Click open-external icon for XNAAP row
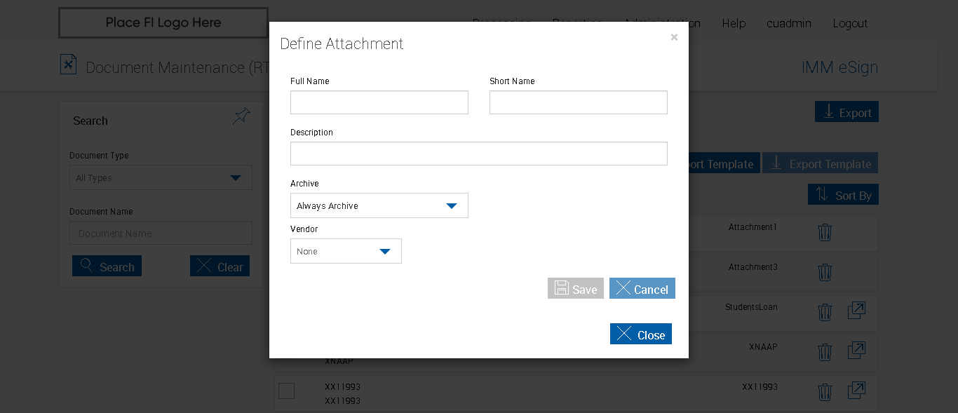The width and height of the screenshot is (958, 413). point(856,351)
